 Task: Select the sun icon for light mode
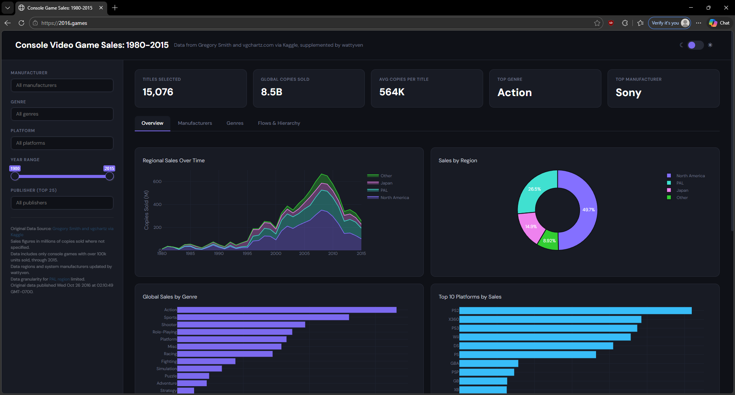(x=710, y=45)
